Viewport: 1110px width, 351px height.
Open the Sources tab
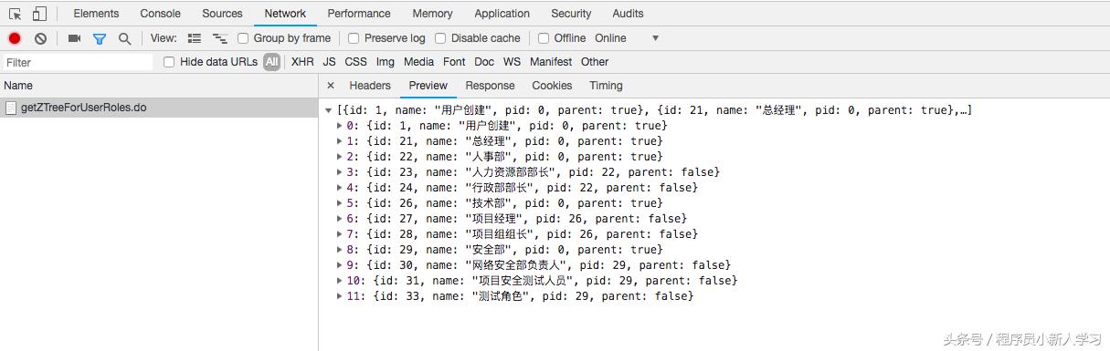pos(223,14)
